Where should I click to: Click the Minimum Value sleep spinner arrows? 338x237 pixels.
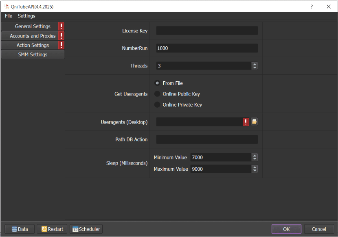(x=255, y=157)
